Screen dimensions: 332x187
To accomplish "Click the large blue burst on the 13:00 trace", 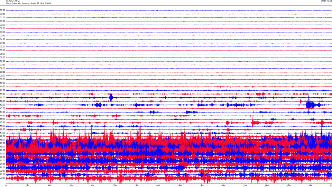I will [311, 104].
